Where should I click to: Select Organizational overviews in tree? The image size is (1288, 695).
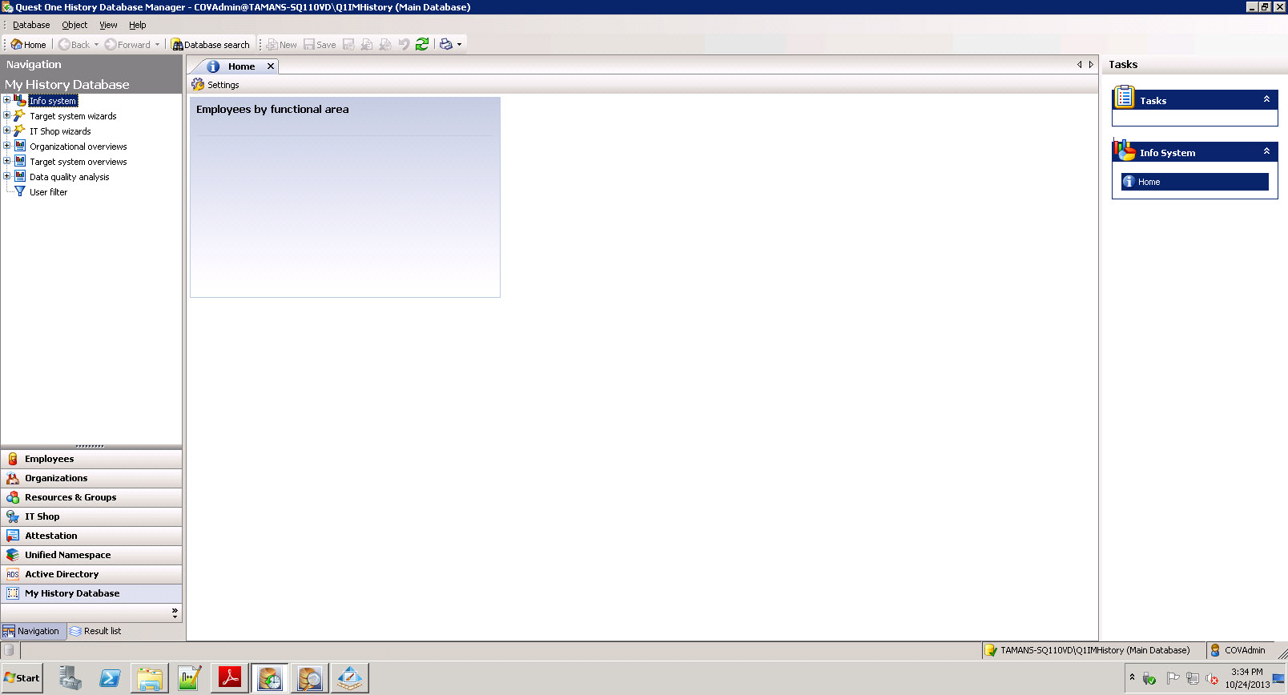pos(78,147)
